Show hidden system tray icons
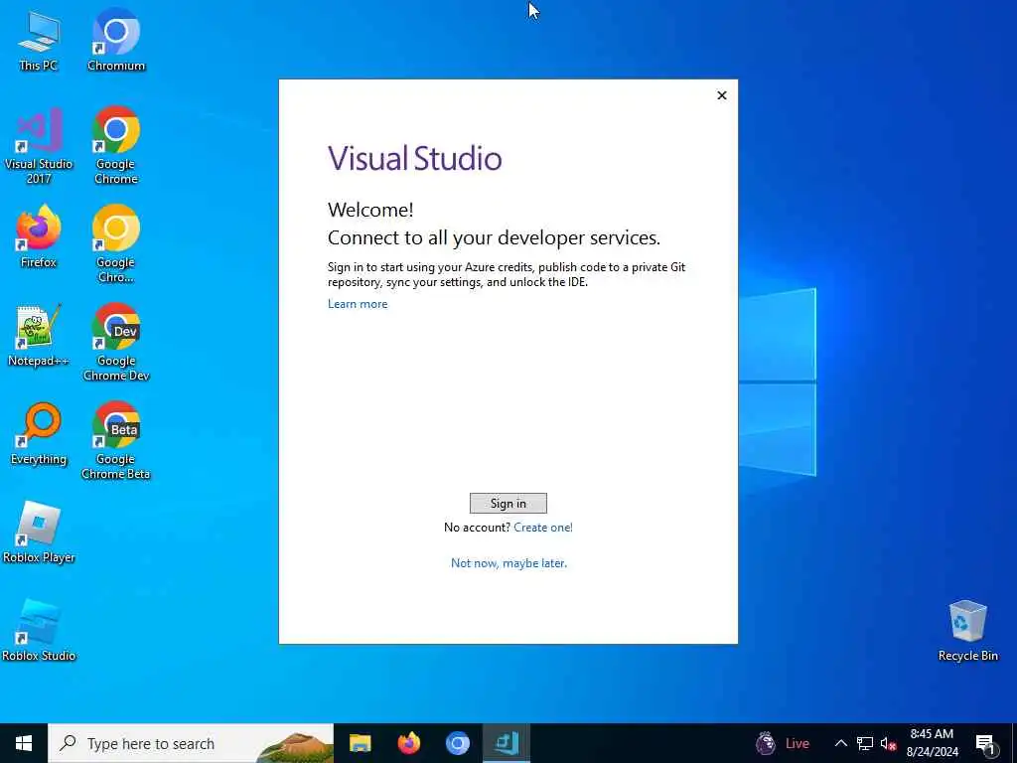 pyautogui.click(x=840, y=743)
